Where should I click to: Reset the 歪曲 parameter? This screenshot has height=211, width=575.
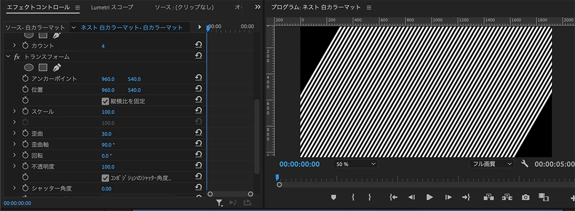[x=198, y=133]
